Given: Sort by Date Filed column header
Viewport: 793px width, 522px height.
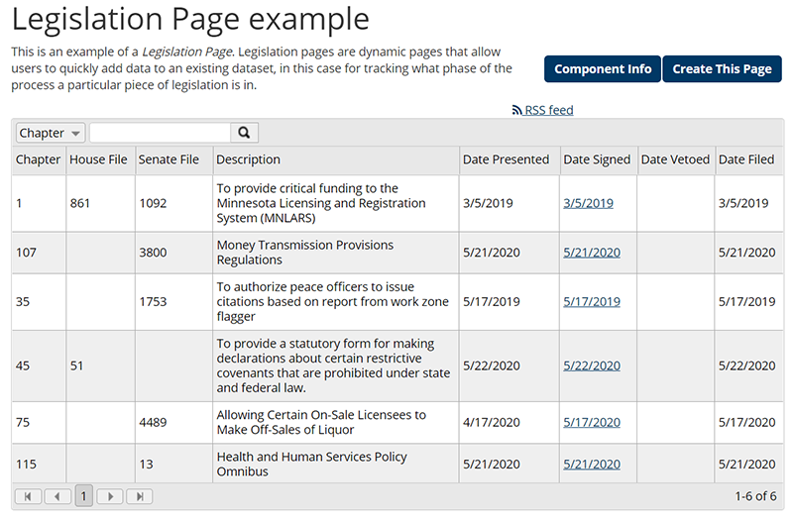Looking at the screenshot, I should pyautogui.click(x=746, y=159).
